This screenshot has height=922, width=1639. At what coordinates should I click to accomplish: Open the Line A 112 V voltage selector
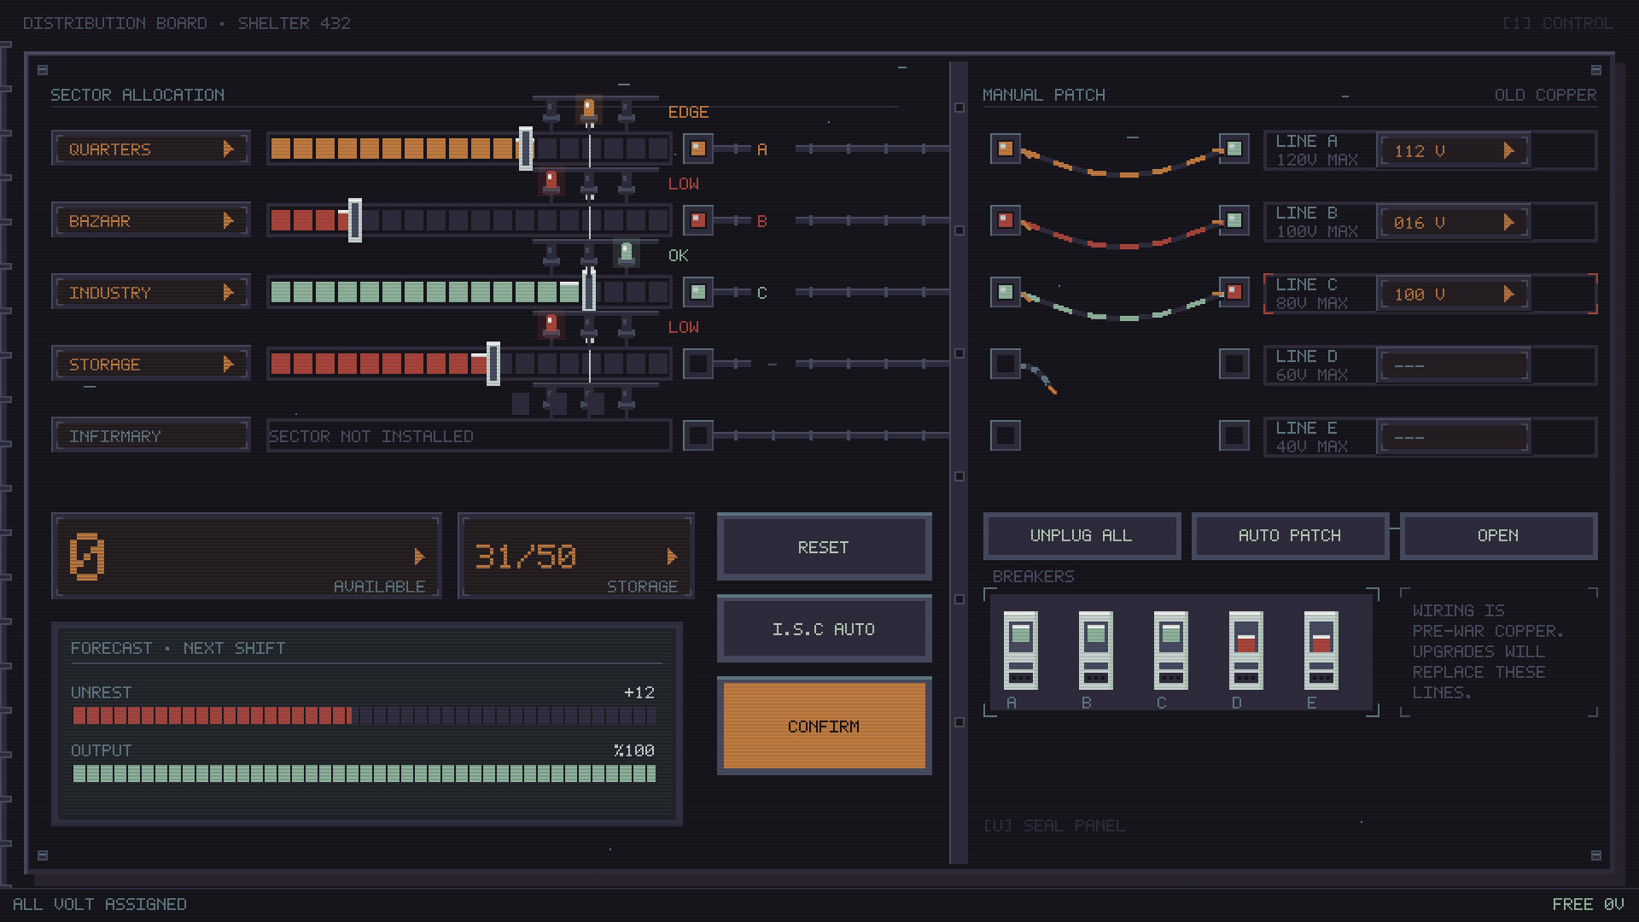(1455, 151)
